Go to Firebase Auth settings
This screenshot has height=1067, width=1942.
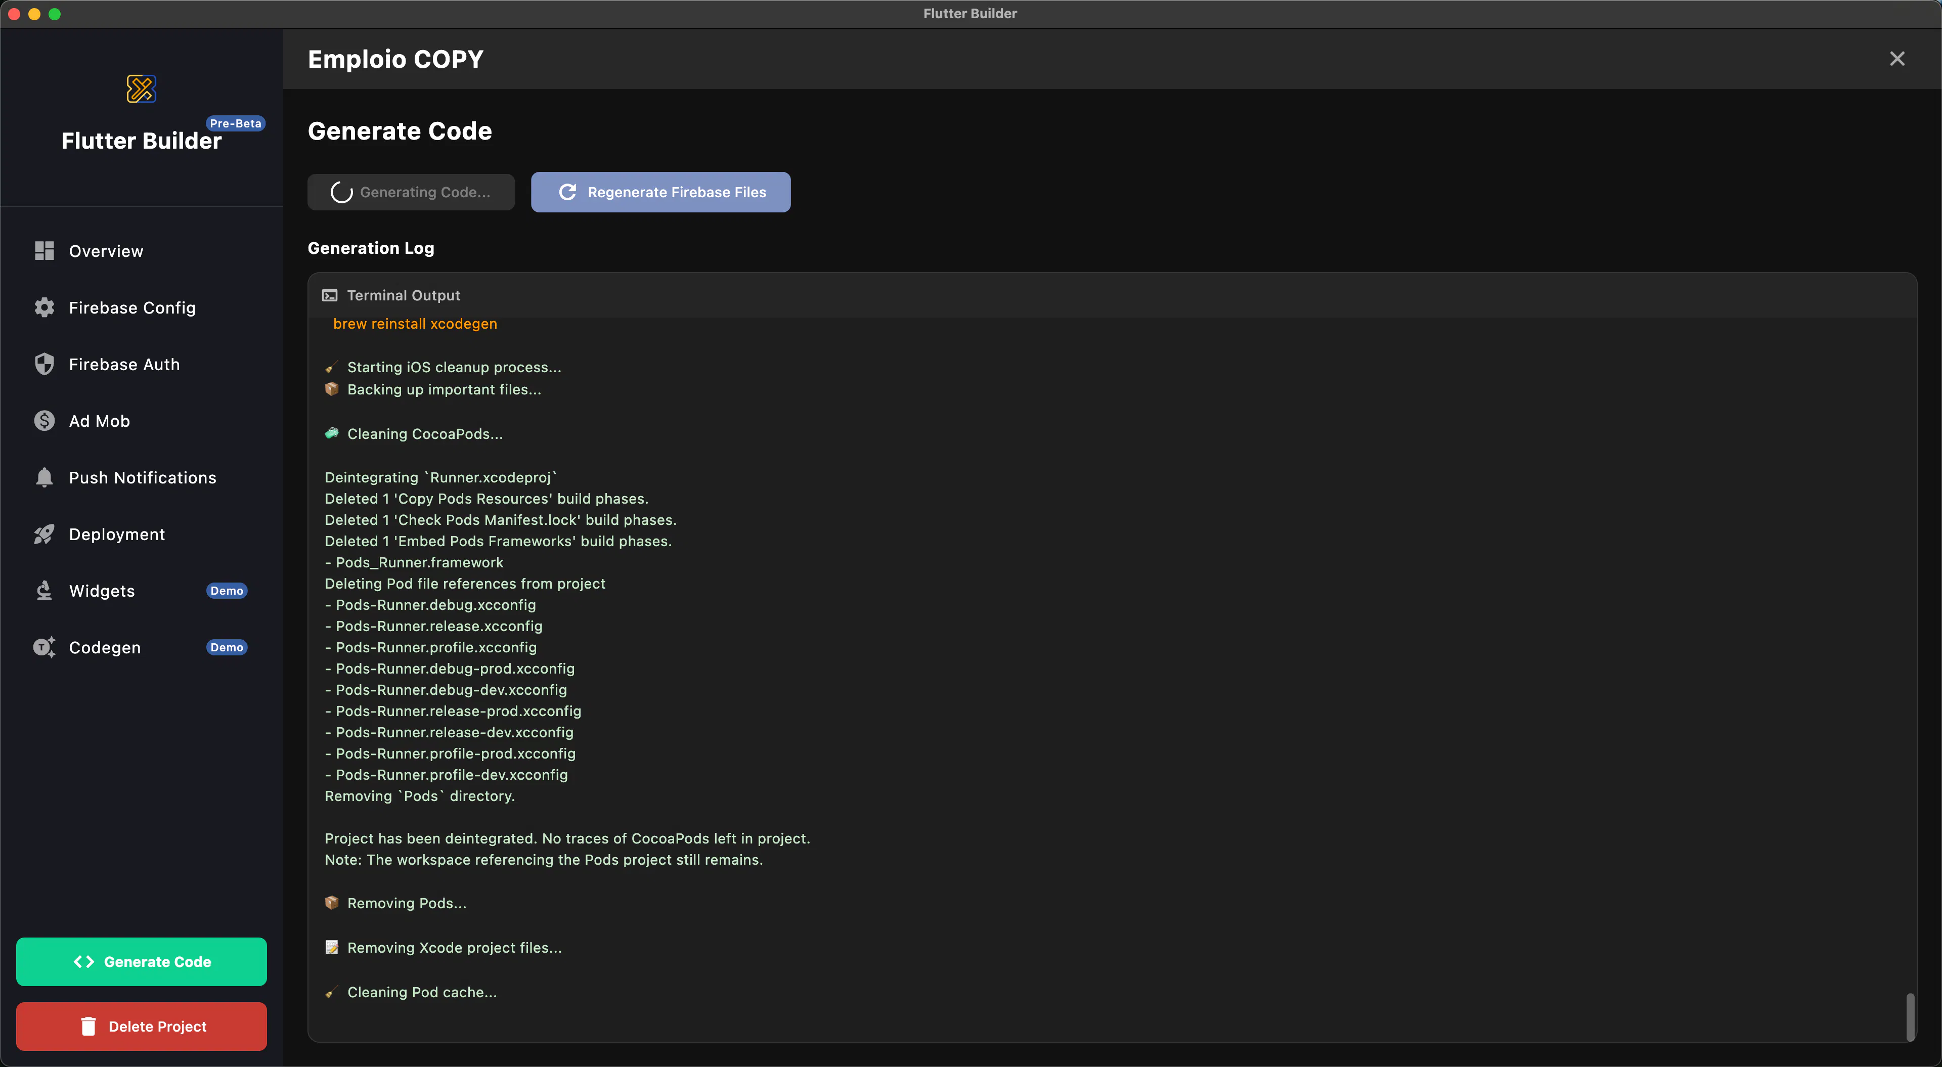coord(141,364)
